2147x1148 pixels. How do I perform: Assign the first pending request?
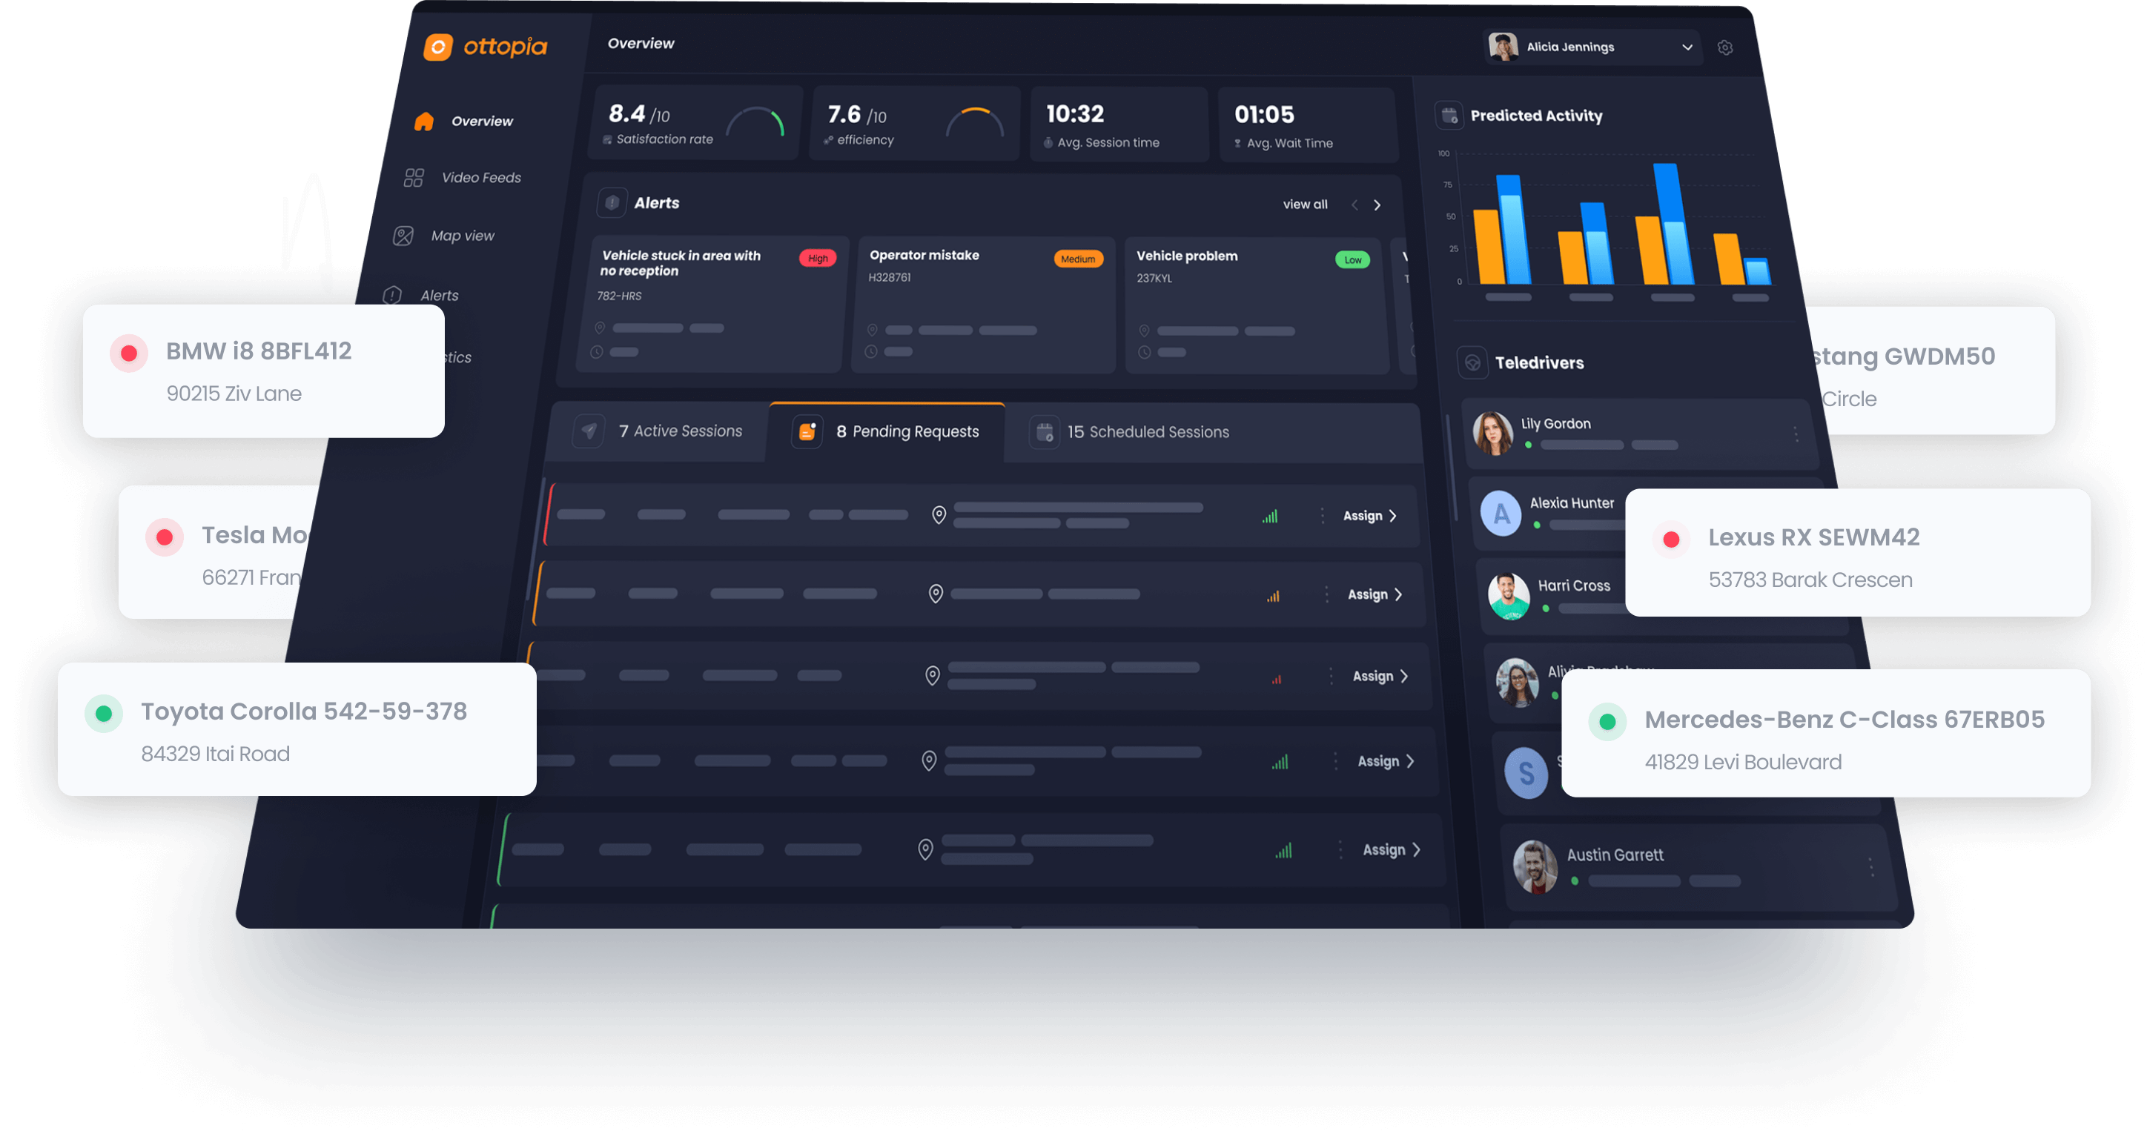[1369, 516]
